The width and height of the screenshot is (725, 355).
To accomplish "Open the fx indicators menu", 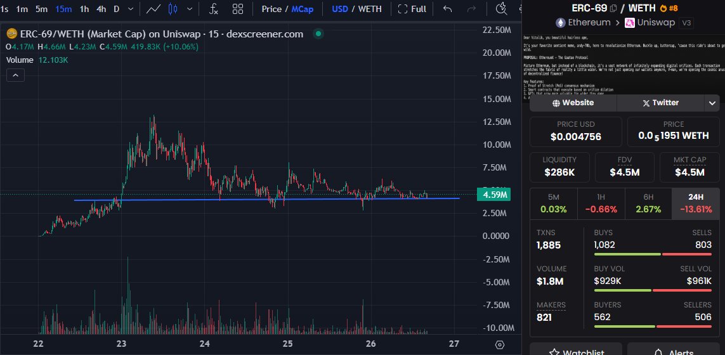I will click(214, 9).
